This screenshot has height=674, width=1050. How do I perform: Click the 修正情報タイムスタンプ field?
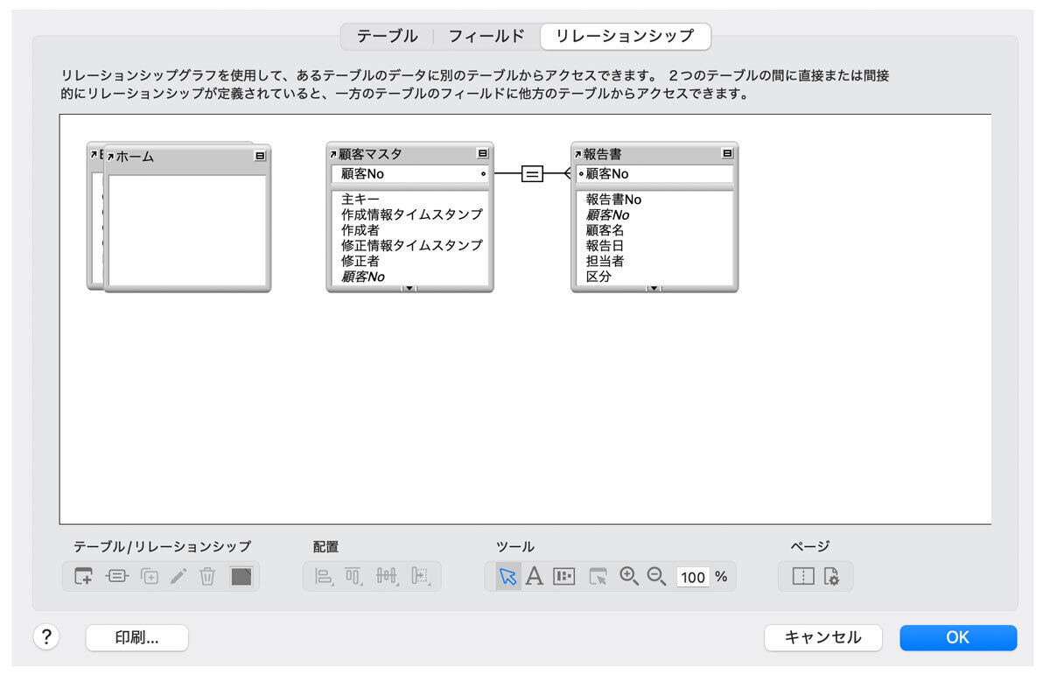(411, 246)
